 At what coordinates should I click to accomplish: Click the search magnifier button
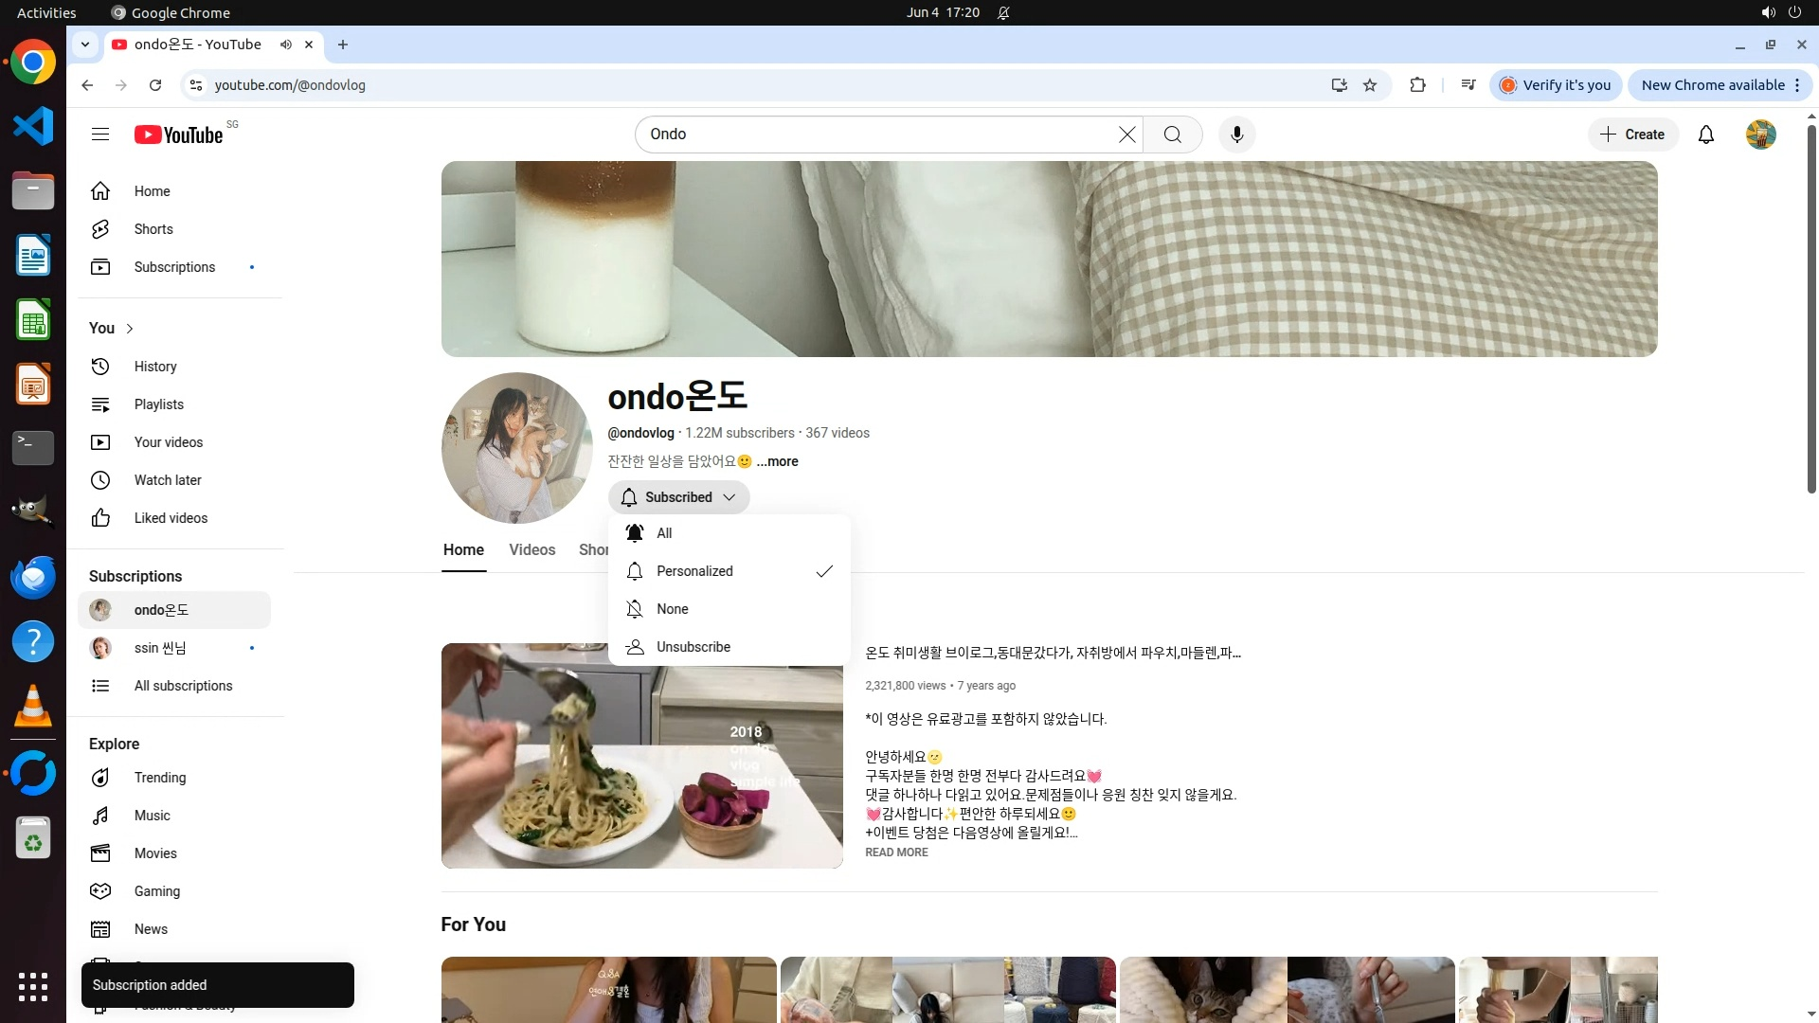pyautogui.click(x=1172, y=135)
